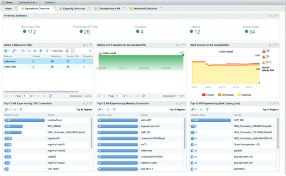Screen dimensions: 286x176
Task: Open the Actions dropdown menu
Action: click(x=50, y=2)
